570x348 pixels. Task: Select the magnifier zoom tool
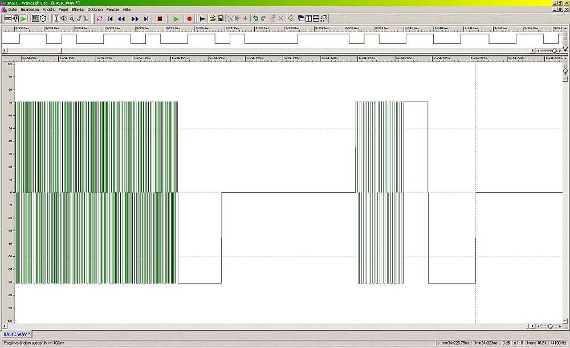coord(72,19)
